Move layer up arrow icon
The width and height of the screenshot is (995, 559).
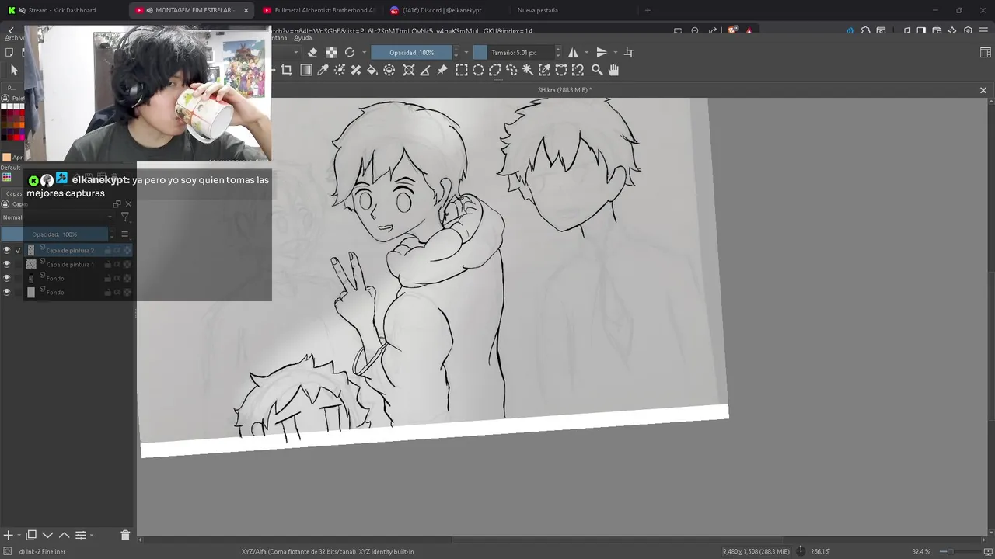[64, 535]
